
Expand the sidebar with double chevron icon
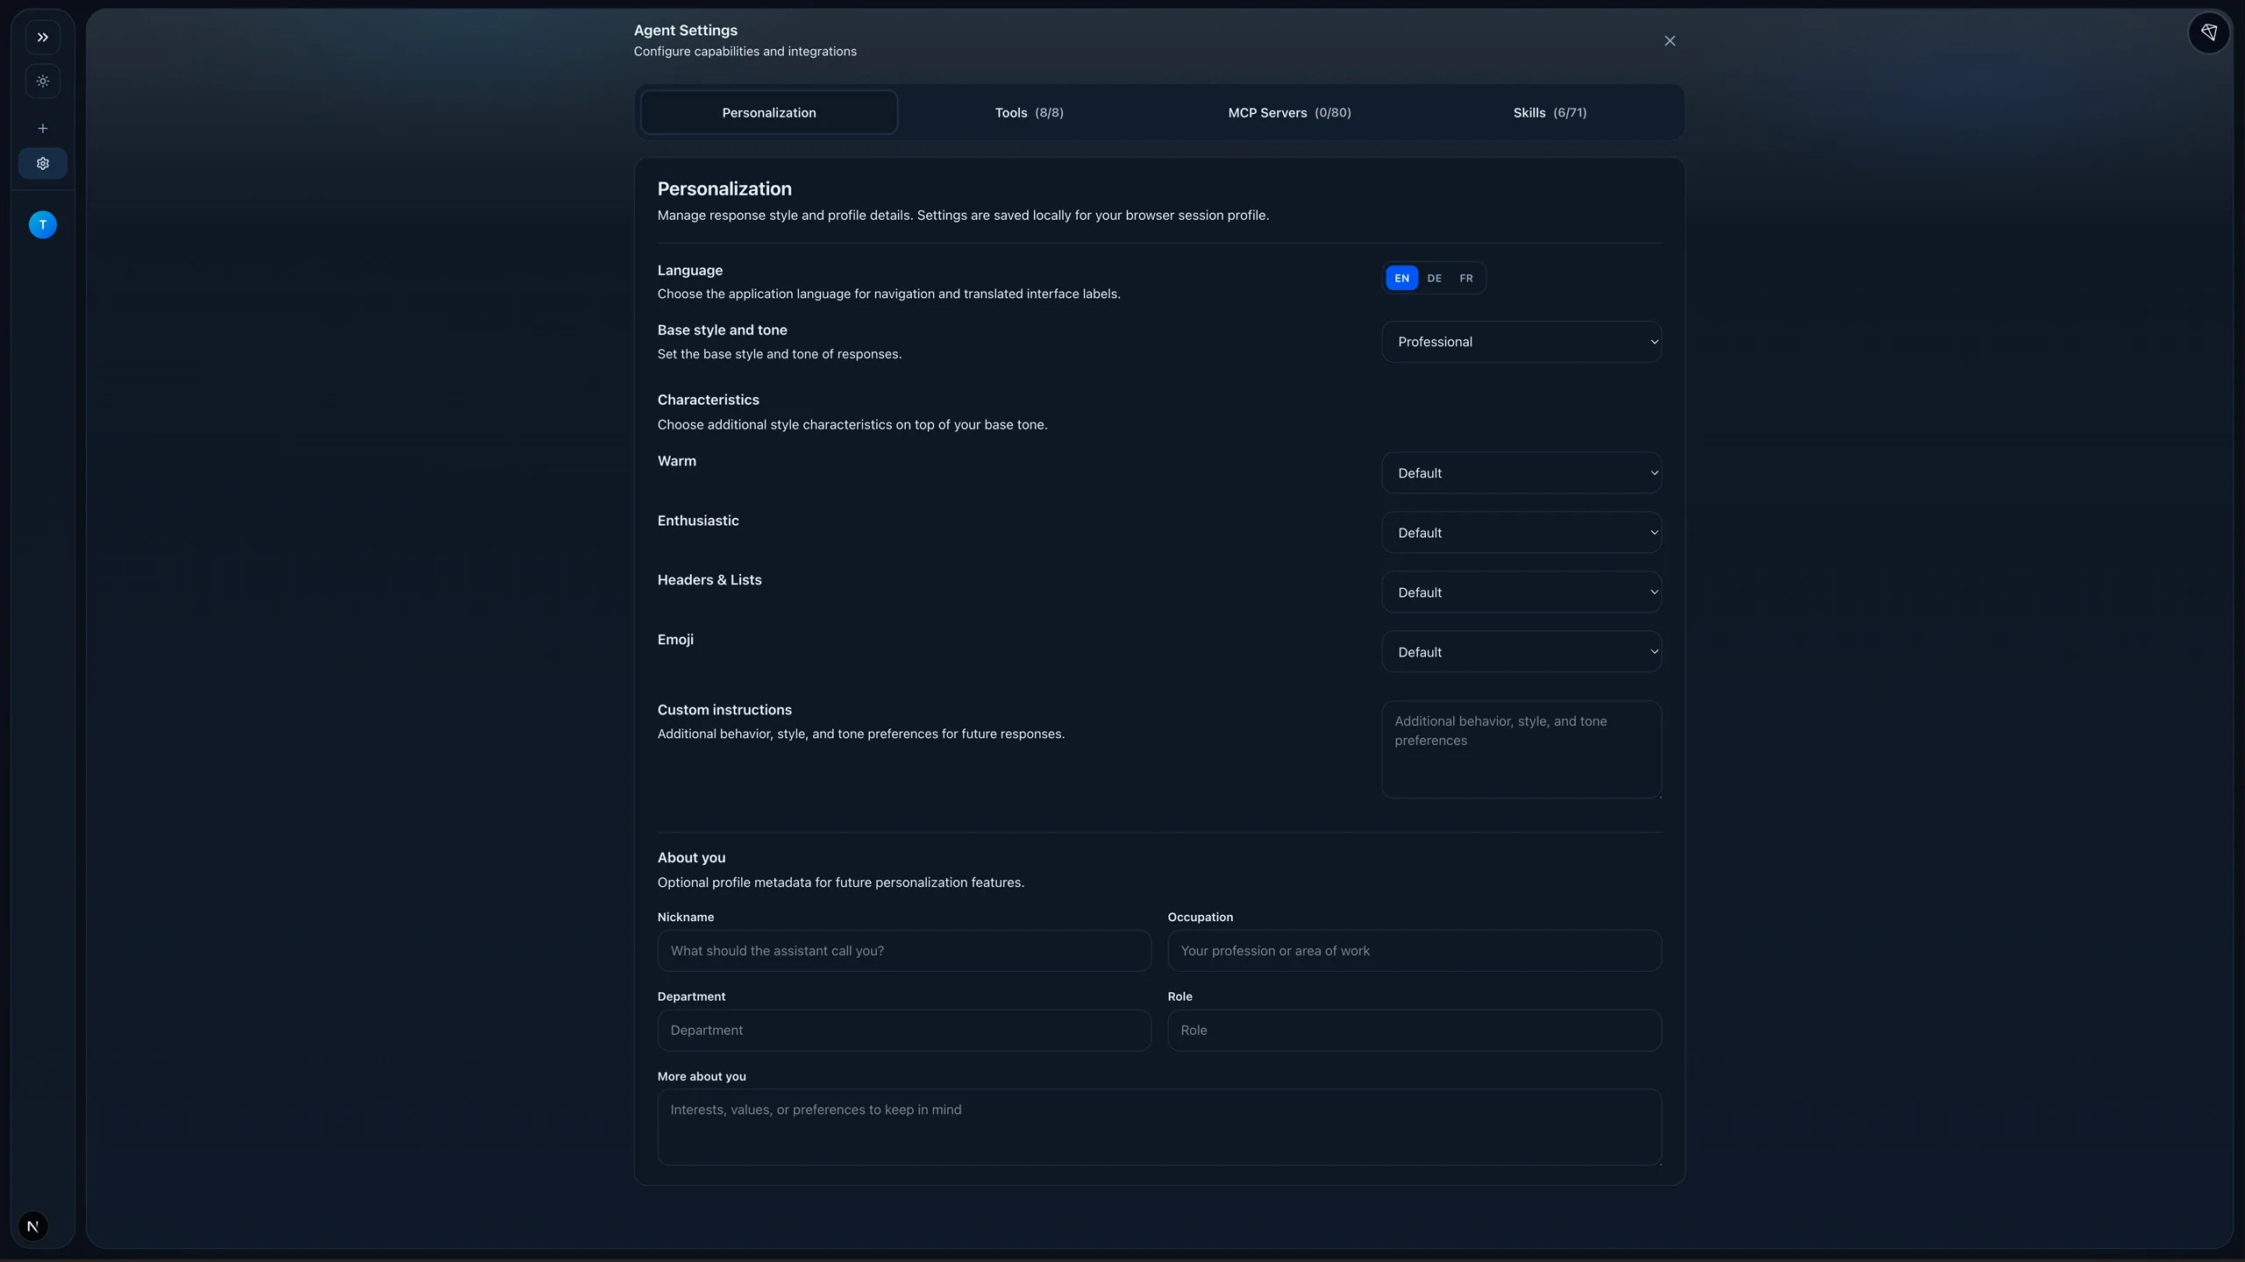pyautogui.click(x=42, y=38)
